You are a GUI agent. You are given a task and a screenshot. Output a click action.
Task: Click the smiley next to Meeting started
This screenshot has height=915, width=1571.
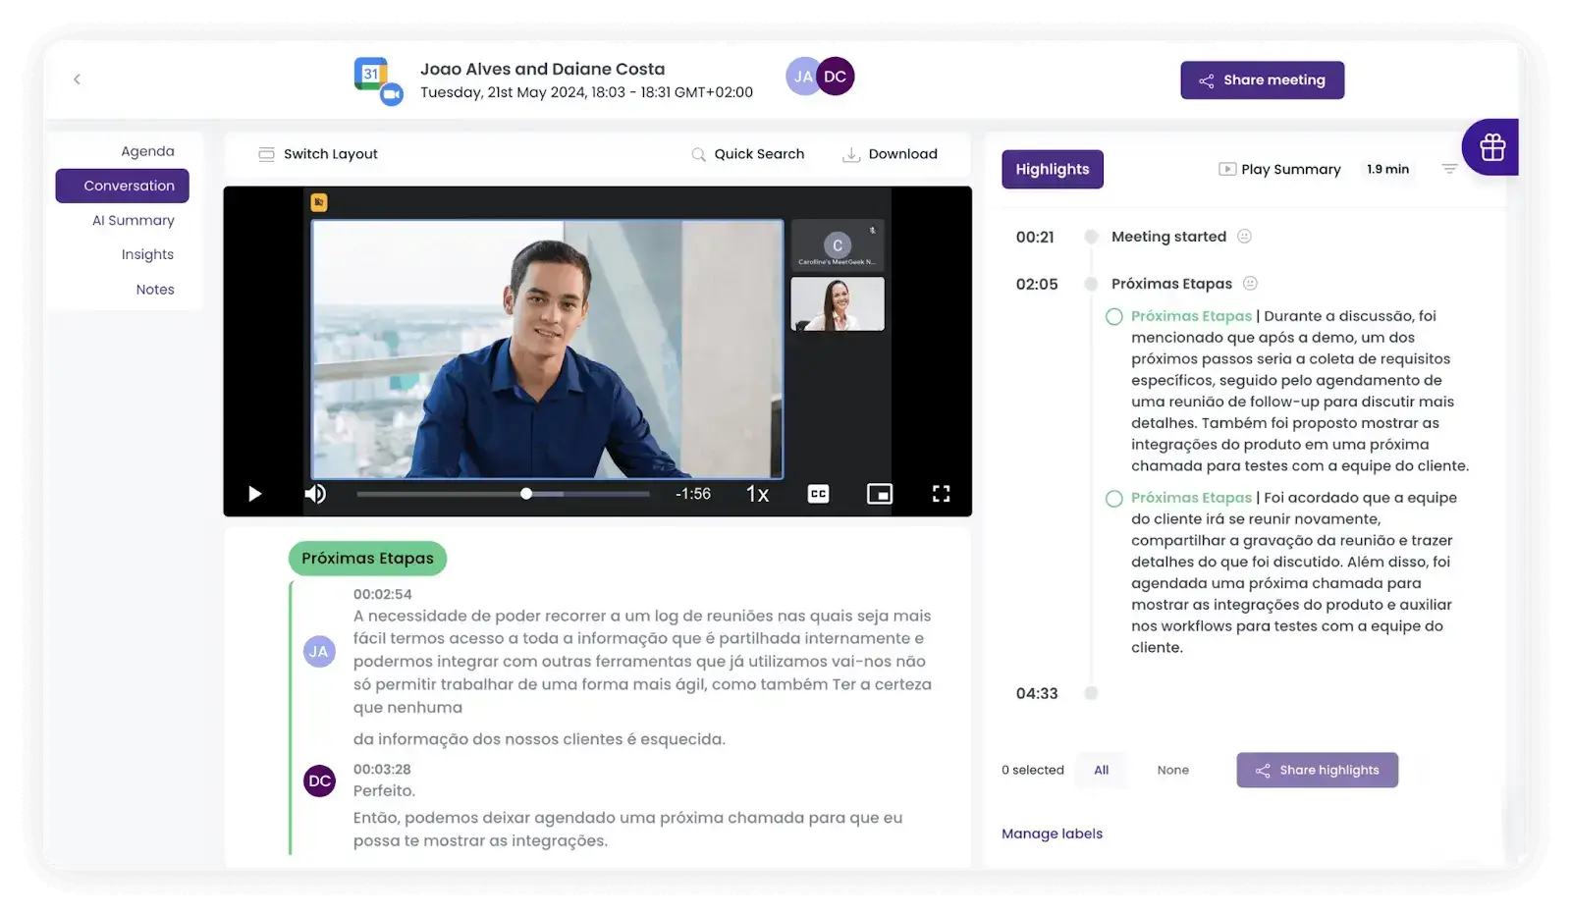tap(1244, 237)
